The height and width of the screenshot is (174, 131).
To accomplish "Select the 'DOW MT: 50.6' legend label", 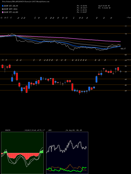I will [10, 9].
